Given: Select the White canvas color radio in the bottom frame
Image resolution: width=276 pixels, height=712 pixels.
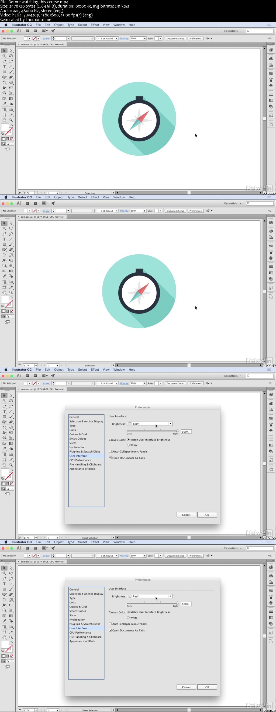Looking at the screenshot, I should [x=128, y=617].
